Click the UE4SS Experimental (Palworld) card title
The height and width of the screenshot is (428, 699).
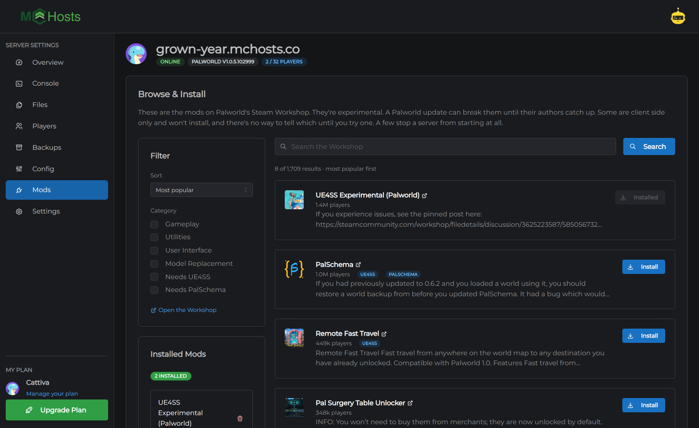tap(368, 195)
